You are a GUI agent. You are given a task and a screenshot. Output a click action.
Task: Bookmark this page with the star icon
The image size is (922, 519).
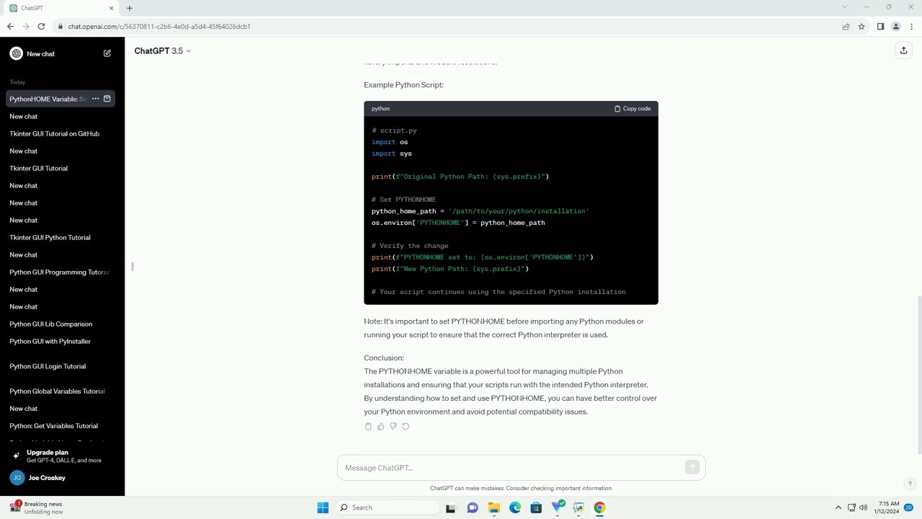coord(861,27)
